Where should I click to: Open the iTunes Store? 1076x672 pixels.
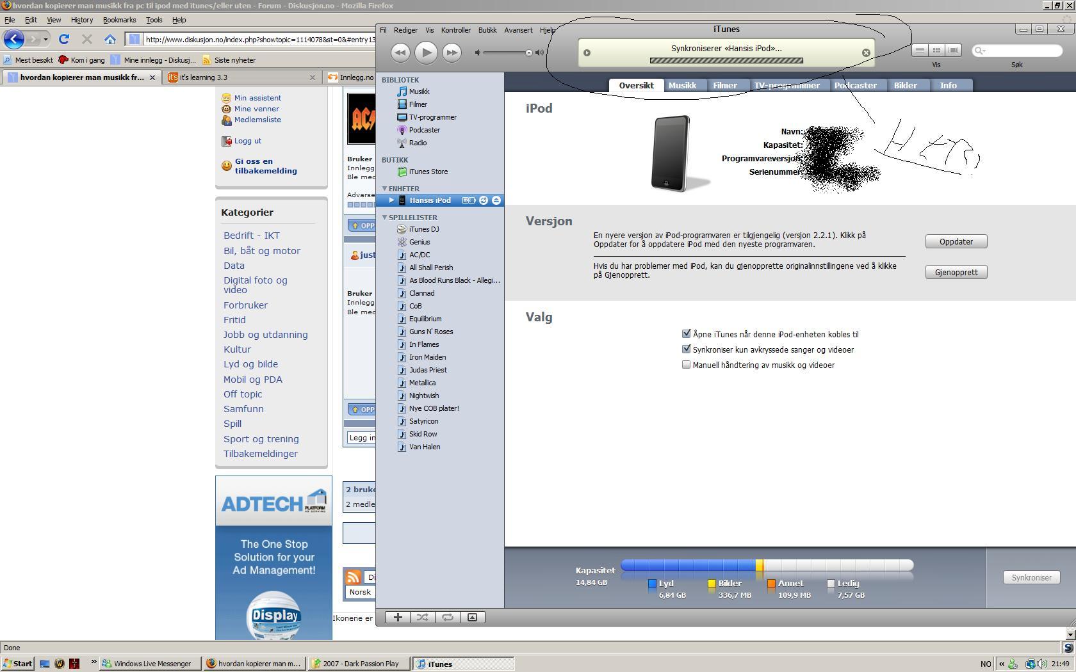tap(428, 172)
